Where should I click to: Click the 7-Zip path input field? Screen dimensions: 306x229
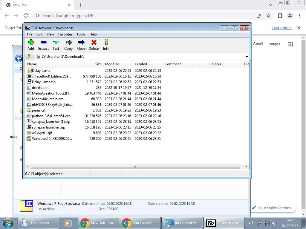140,57
